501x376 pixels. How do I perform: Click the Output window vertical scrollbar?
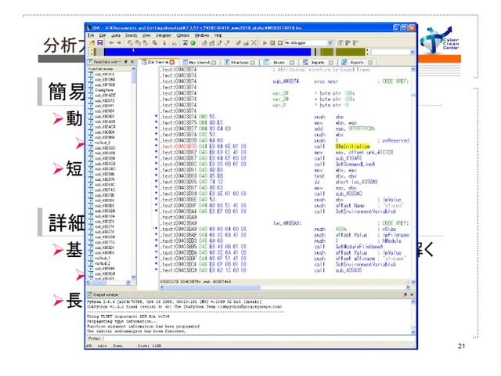[x=413, y=316]
